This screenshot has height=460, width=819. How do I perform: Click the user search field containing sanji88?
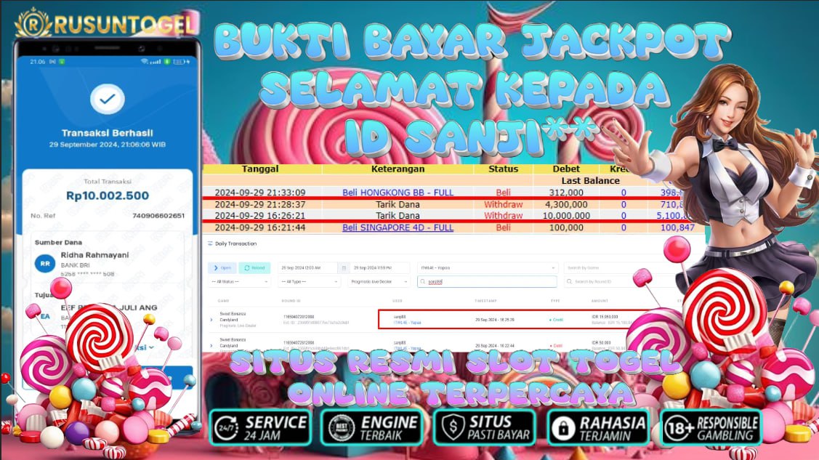point(488,281)
